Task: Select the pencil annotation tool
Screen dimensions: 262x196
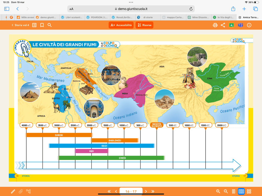Action: click(x=13, y=191)
